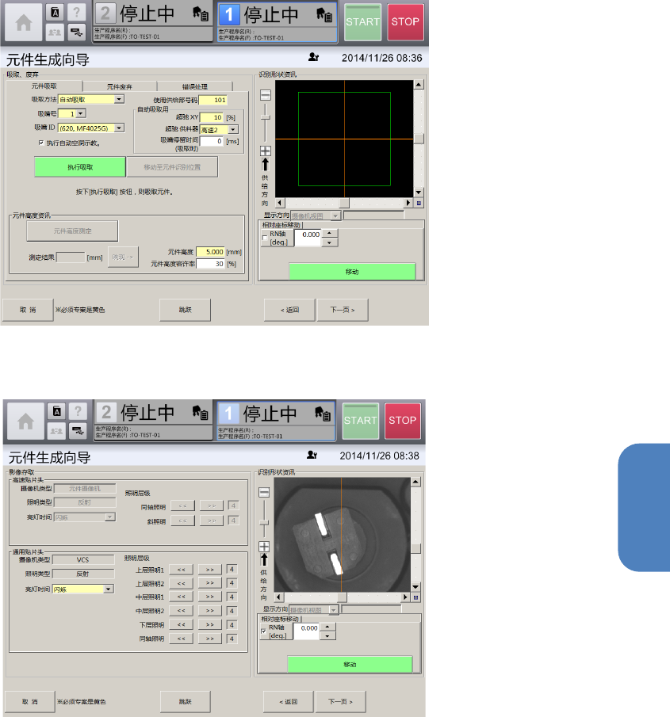Viewport: 670px width, 717px height.
Task: Enable RN轴 [deg.] checkbox on 08:36 screen
Action: coord(265,238)
